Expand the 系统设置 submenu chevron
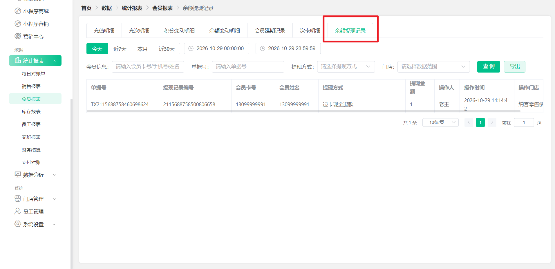 pos(54,224)
